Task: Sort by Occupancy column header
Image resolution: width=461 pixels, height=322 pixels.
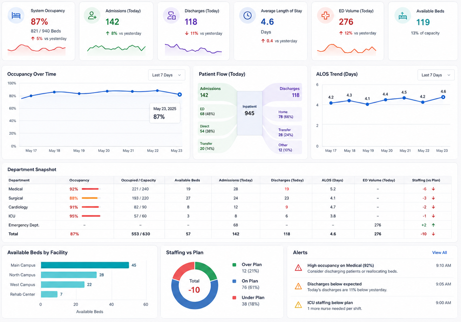Action: 79,180
